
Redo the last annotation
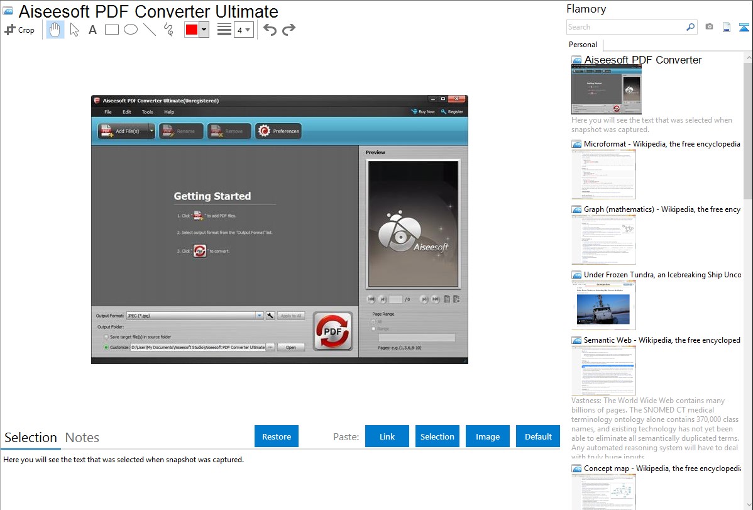point(289,30)
